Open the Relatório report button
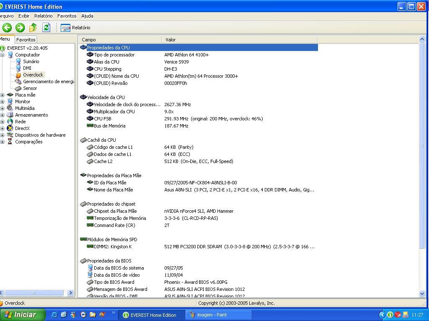Image resolution: width=429 pixels, height=321 pixels. coord(75,28)
